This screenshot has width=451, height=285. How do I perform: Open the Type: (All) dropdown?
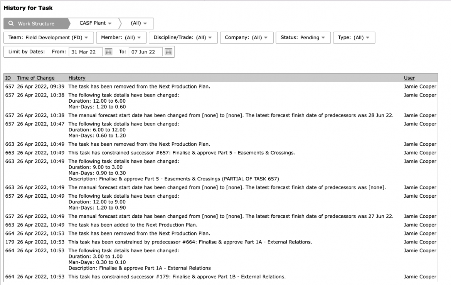(354, 38)
